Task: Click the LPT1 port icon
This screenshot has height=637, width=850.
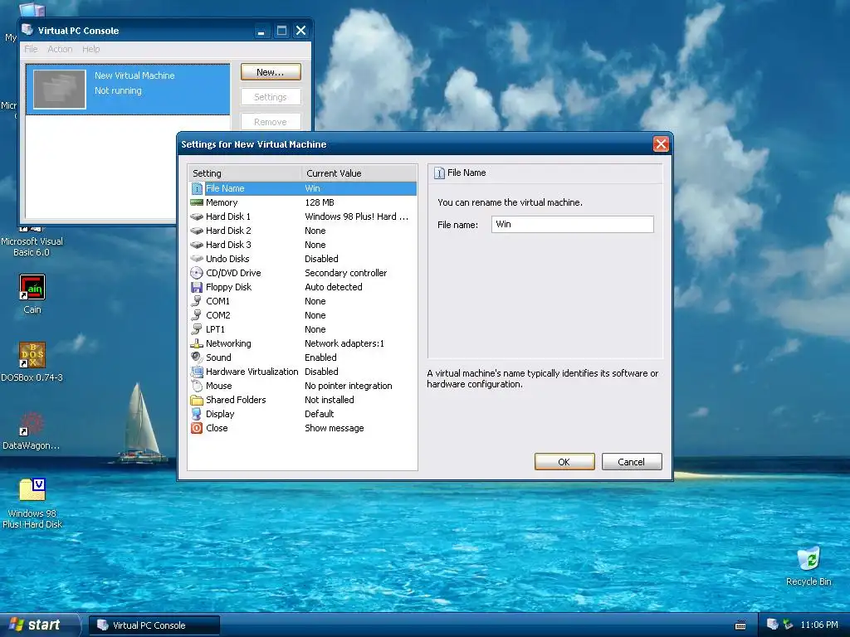Action: 197,329
